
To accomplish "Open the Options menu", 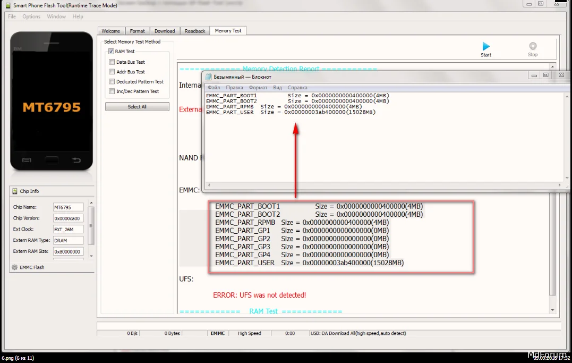I will 31,16.
